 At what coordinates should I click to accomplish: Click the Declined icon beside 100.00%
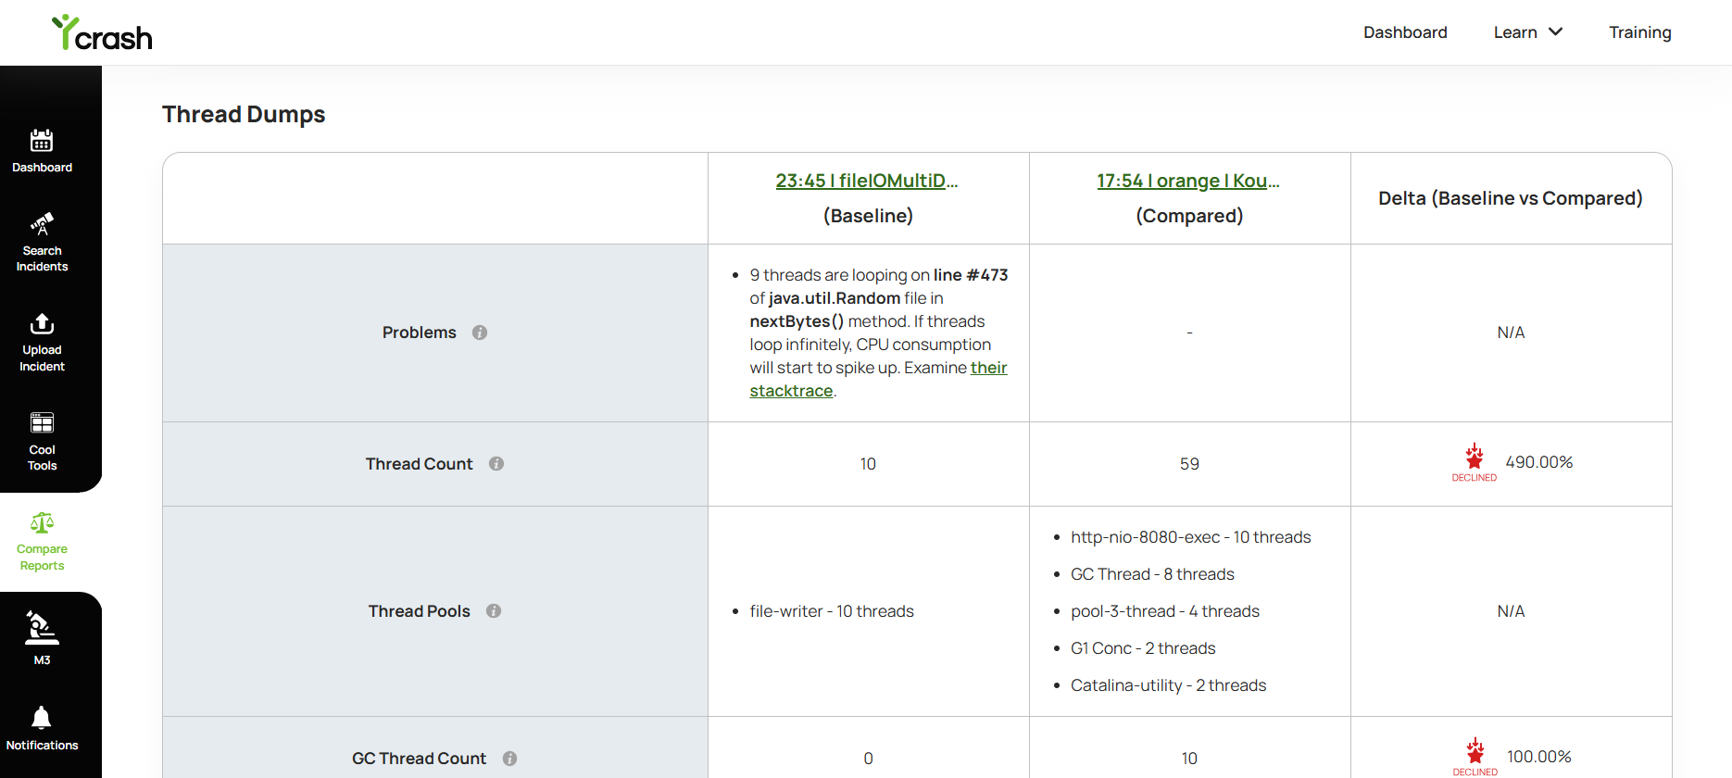click(1475, 757)
